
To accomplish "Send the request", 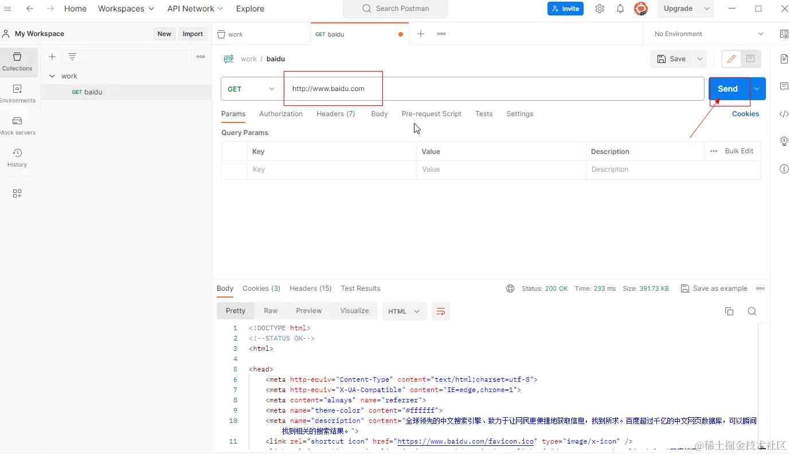I will [x=729, y=89].
